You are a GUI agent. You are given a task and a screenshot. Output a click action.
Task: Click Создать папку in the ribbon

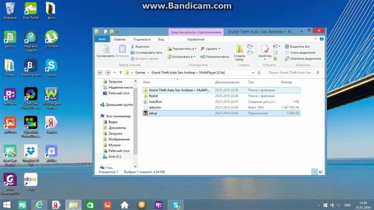(x=239, y=52)
